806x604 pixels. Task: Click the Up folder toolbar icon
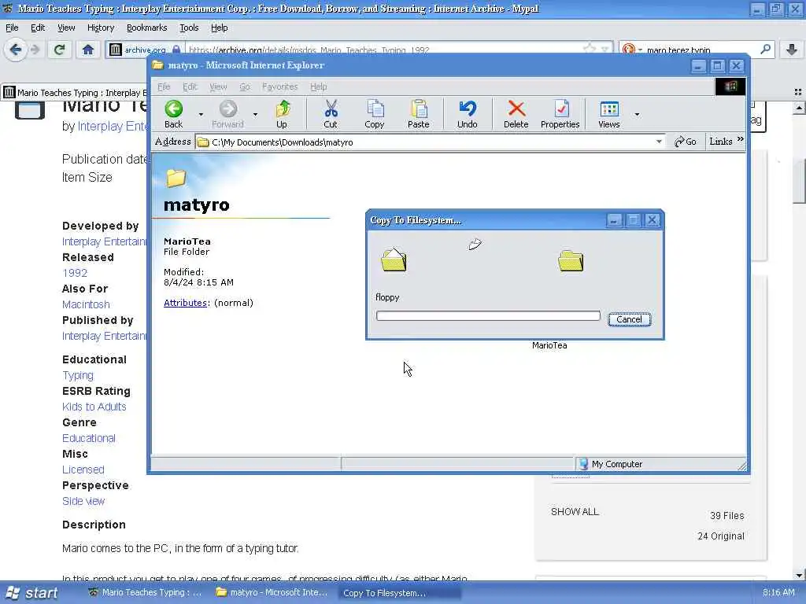282,113
